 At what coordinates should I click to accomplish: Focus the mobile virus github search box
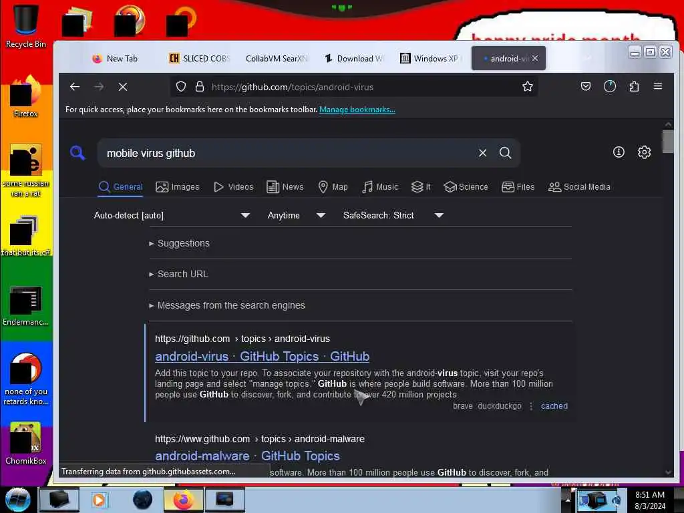coord(288,153)
